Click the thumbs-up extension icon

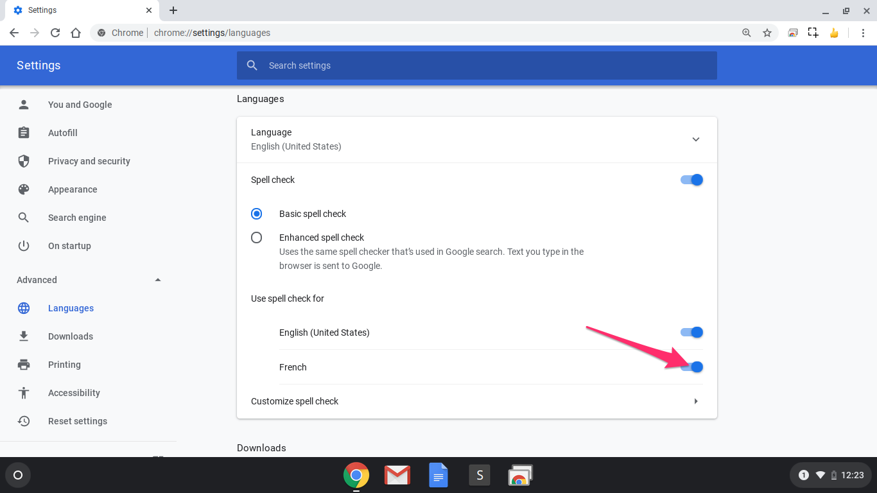834,33
